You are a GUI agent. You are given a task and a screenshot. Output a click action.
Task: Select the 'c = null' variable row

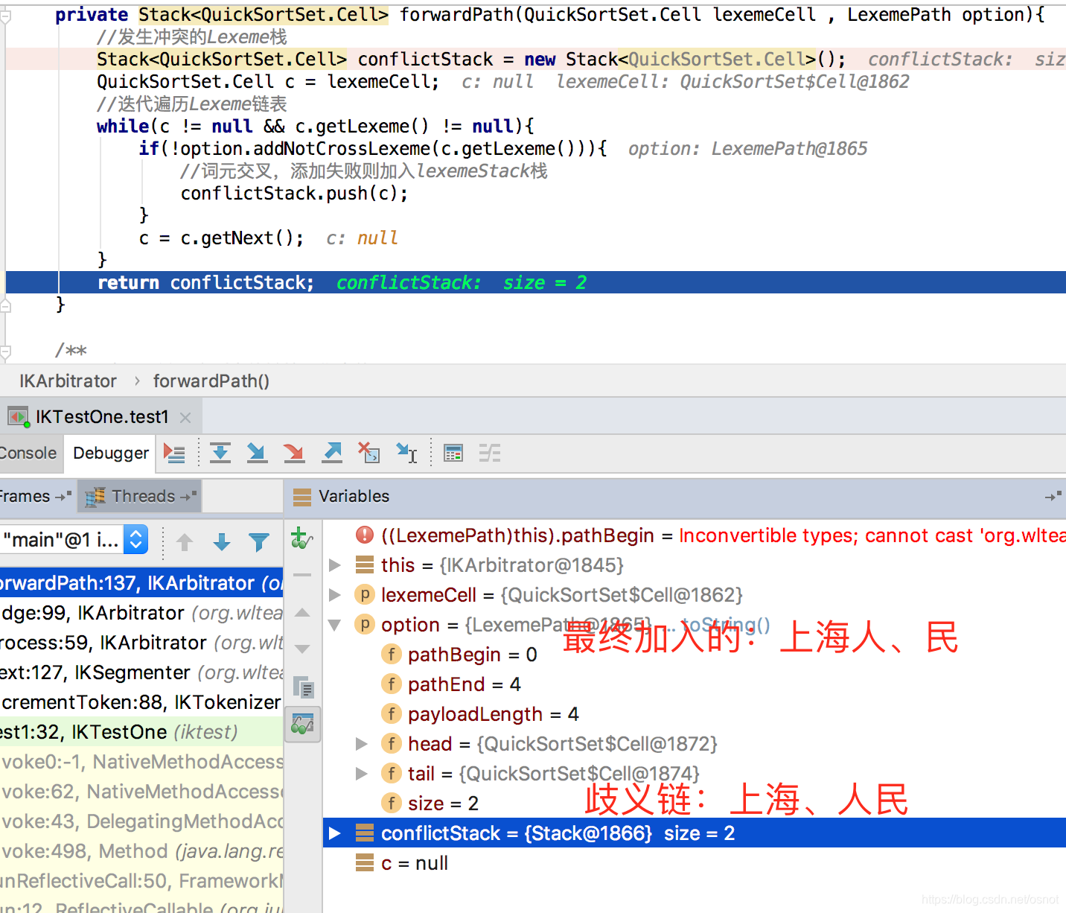(694, 863)
